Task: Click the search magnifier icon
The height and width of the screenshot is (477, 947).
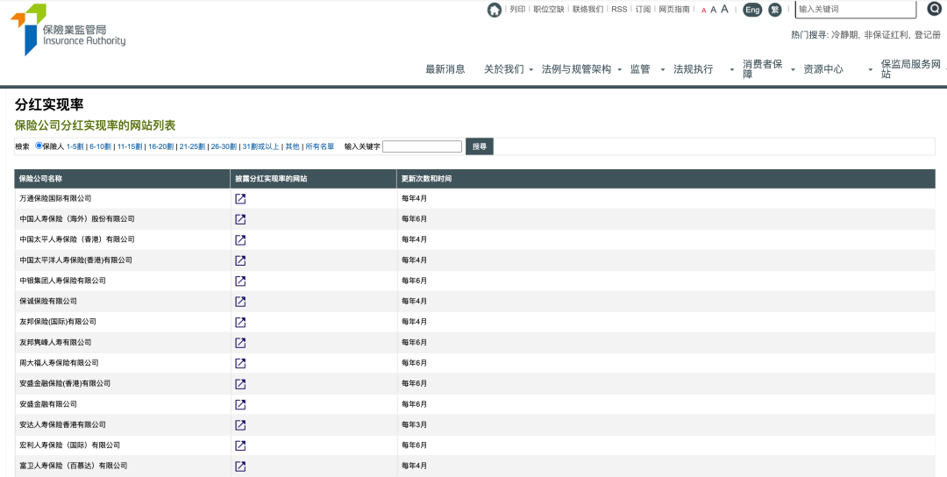Action: (934, 9)
